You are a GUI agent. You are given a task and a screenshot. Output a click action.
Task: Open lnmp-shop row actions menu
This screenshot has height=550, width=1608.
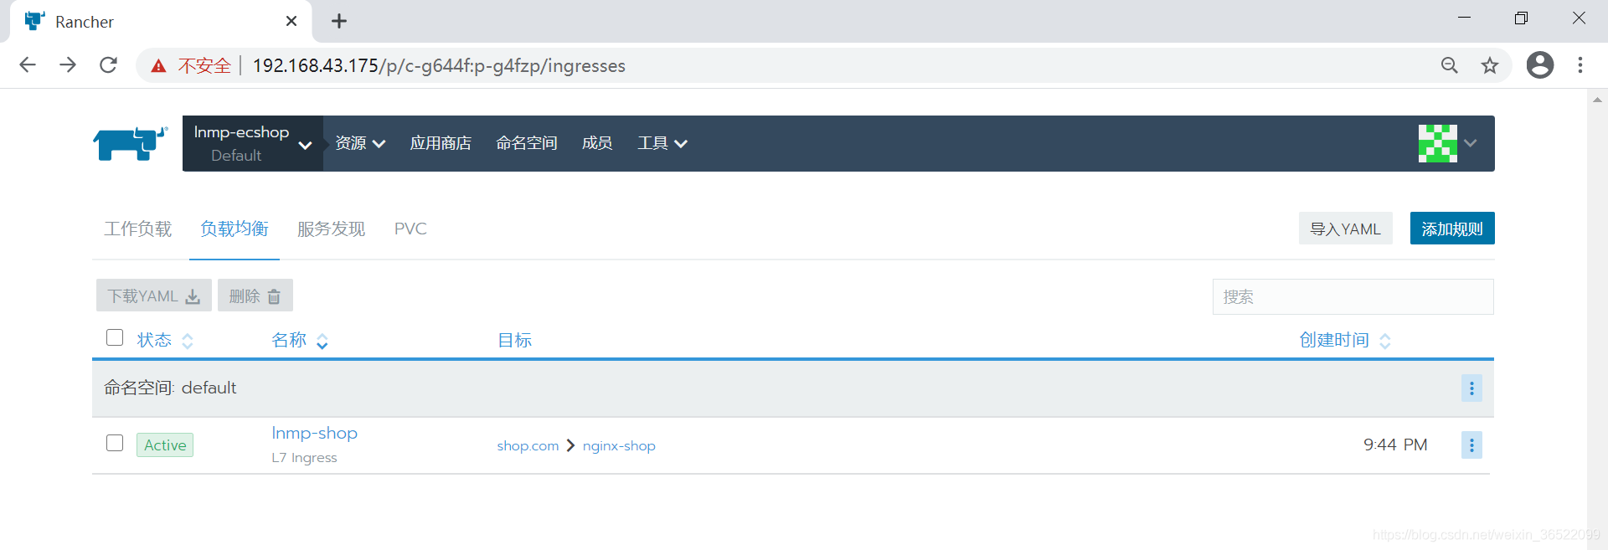coord(1471,445)
